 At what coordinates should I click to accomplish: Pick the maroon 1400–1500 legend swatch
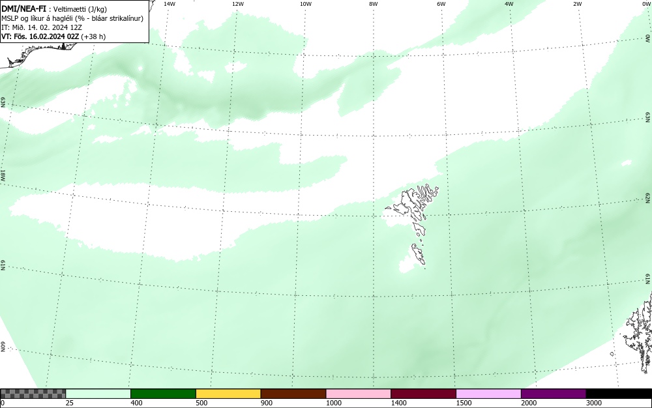tap(423, 394)
